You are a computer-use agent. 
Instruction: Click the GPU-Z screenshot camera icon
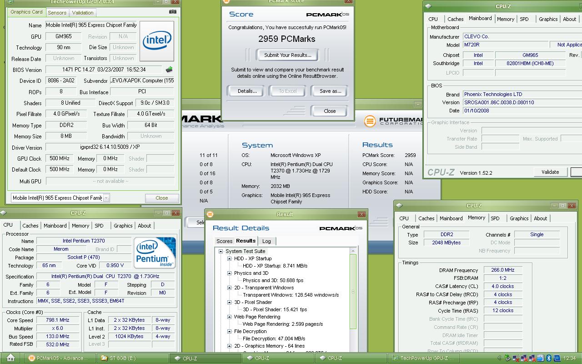pos(172,12)
